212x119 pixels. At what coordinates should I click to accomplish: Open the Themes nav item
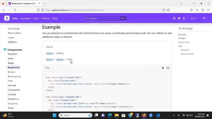[x=45, y=19]
